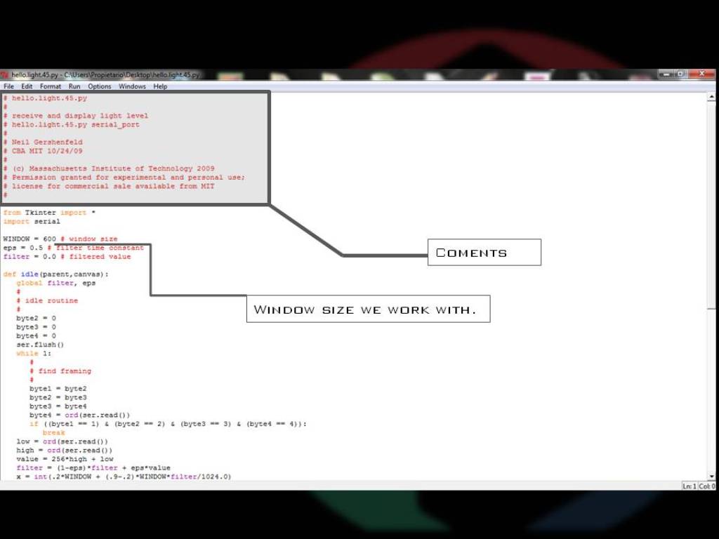Click the 'filter = 0.0' code line

point(67,257)
